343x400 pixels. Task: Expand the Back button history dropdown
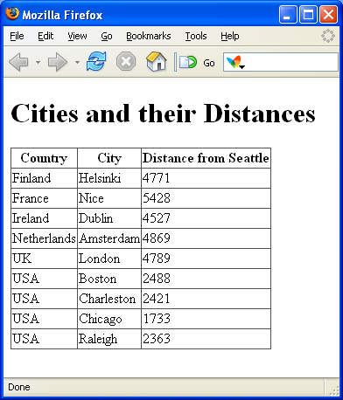(x=38, y=62)
